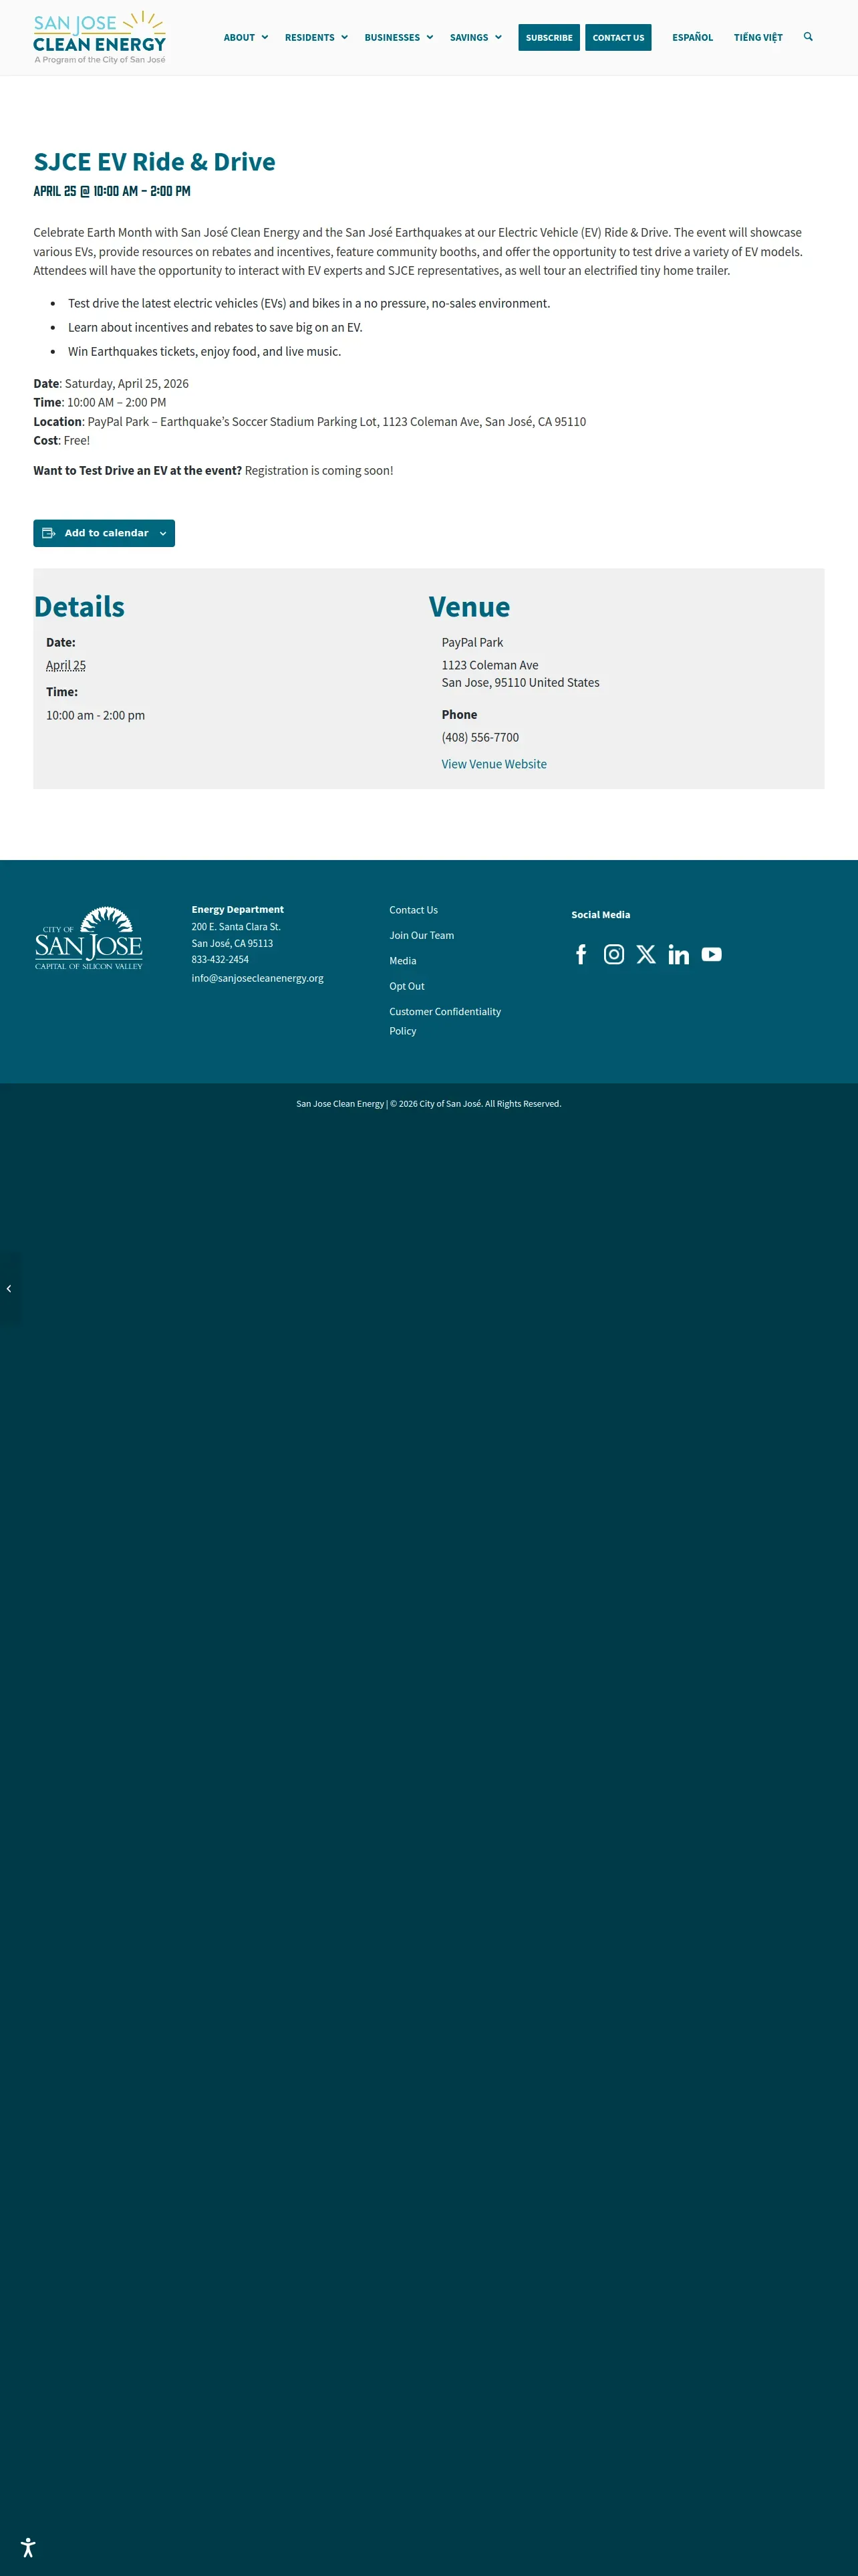This screenshot has width=858, height=2576.
Task: Open the Instagram social media icon
Action: click(x=614, y=954)
